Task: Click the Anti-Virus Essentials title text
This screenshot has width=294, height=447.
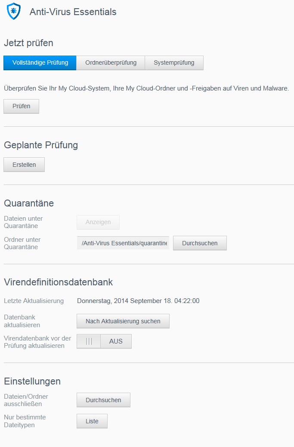Action: pyautogui.click(x=73, y=12)
